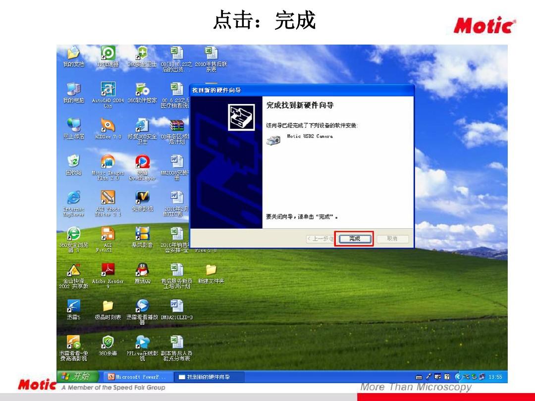Click the 暴风影音 media player icon
The height and width of the screenshot is (401, 535).
point(142,234)
